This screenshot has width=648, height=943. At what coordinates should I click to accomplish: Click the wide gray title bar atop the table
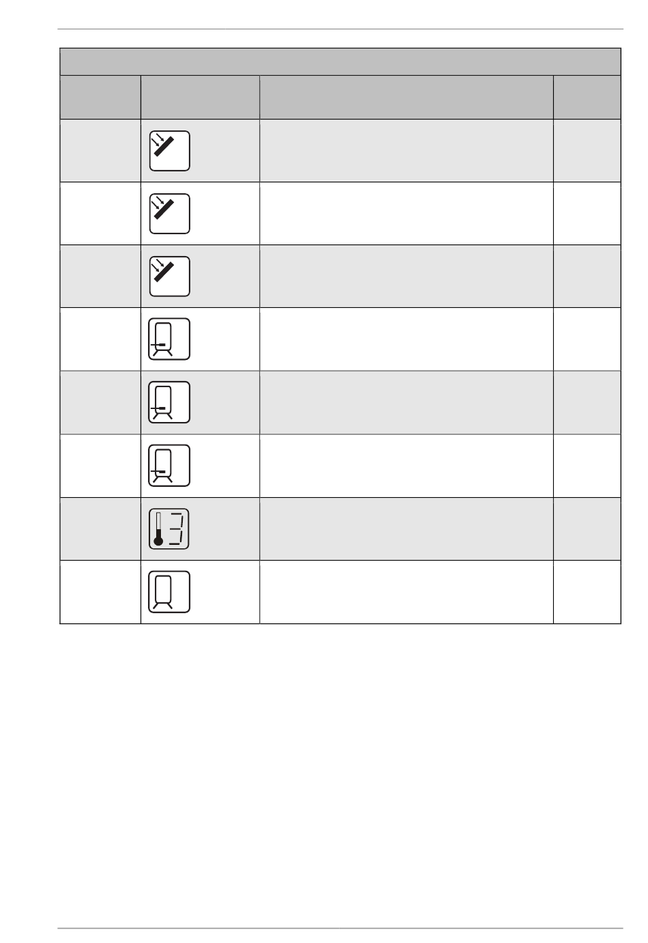point(340,61)
